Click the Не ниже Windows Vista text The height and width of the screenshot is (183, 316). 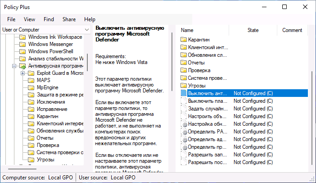click(122, 62)
